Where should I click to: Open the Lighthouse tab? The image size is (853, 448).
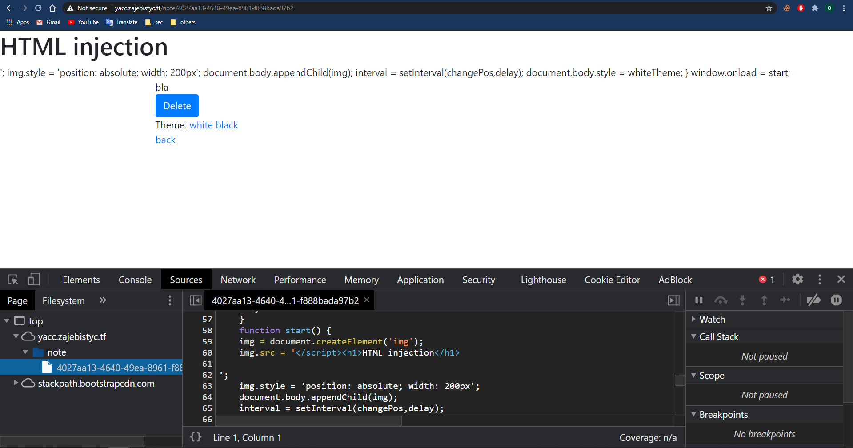point(544,280)
